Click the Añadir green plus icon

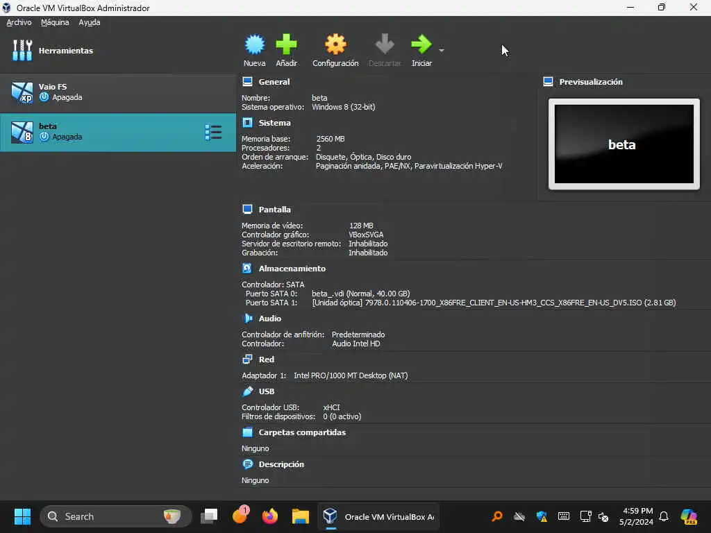click(x=286, y=44)
